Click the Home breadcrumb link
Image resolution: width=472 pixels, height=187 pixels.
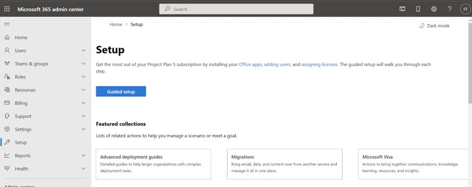click(116, 24)
